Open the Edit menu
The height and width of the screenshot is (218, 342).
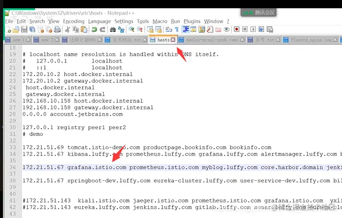(x=21, y=21)
